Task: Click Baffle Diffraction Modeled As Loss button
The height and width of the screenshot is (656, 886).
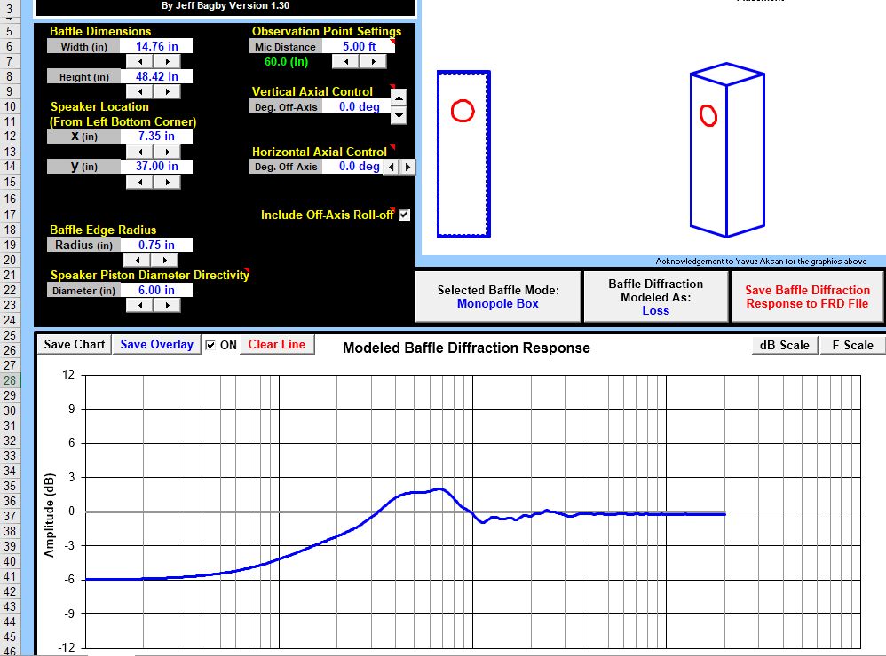Action: click(x=655, y=297)
